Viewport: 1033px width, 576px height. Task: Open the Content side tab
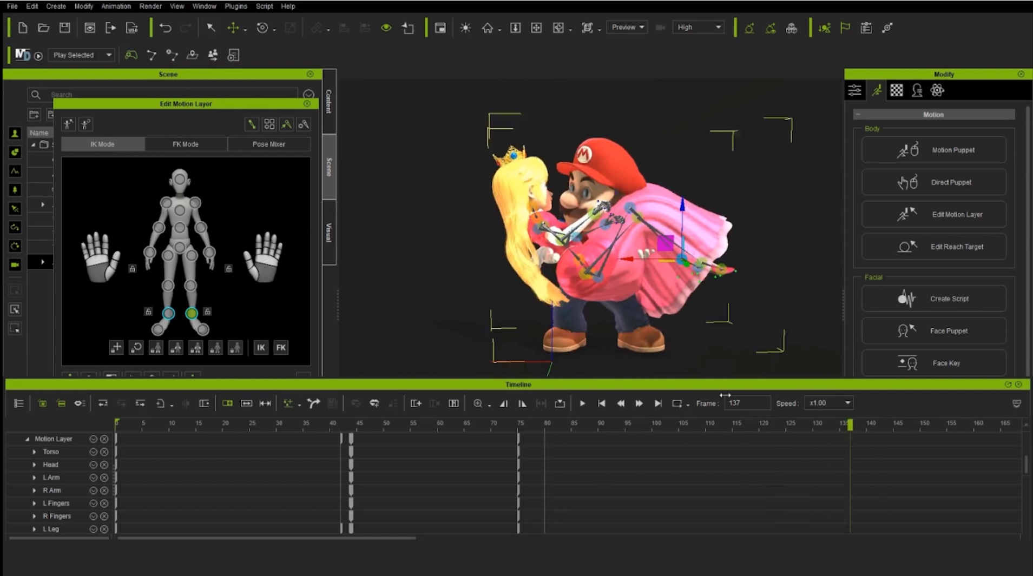coord(329,102)
